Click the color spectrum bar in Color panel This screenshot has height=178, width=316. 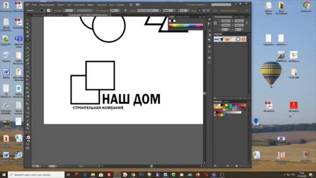point(186,26)
